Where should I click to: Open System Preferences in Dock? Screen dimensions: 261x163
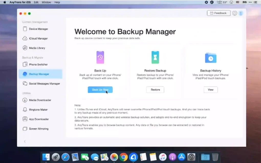click(191, 157)
